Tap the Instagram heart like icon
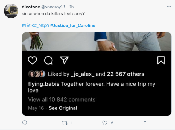Image resolution: width=175 pixels, height=130 pixels. click(33, 60)
